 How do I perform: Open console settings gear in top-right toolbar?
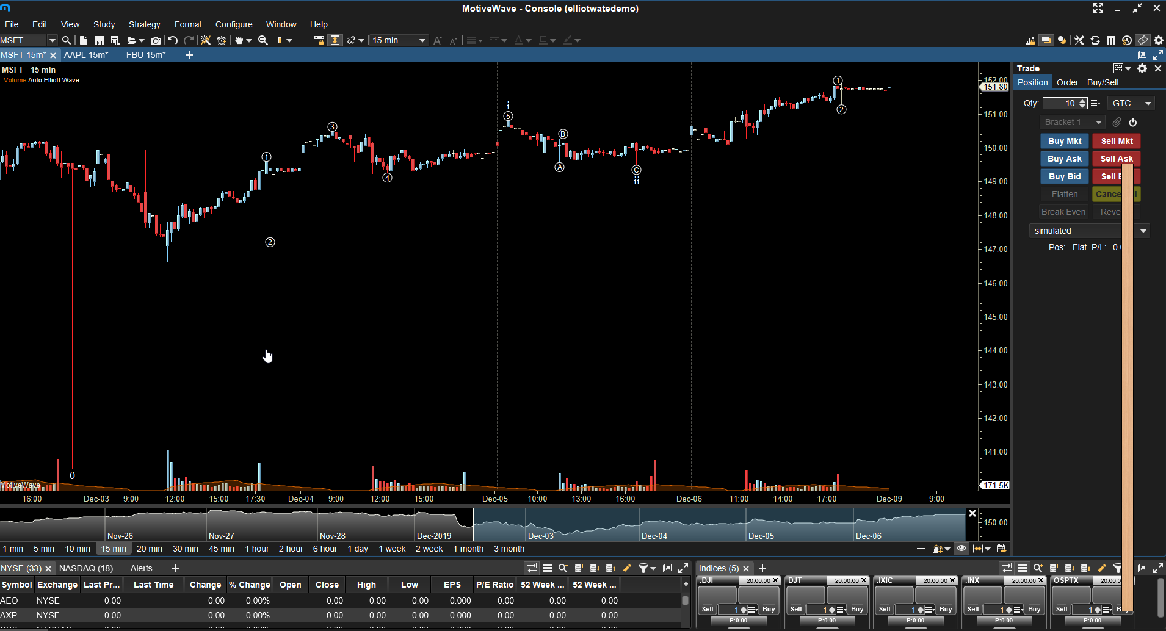[1159, 40]
